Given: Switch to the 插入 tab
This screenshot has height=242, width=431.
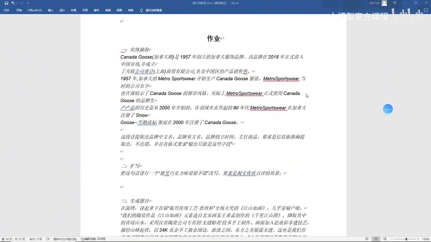Looking at the screenshot, I should (x=51, y=10).
